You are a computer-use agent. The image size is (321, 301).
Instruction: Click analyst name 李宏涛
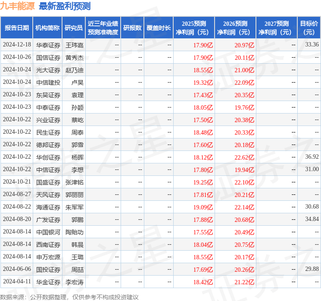(x=74, y=282)
